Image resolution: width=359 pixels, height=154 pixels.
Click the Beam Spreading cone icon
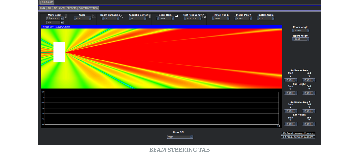pyautogui.click(x=121, y=16)
